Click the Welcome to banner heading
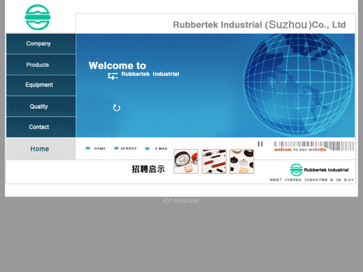The height and width of the screenshot is (272, 363). (117, 66)
